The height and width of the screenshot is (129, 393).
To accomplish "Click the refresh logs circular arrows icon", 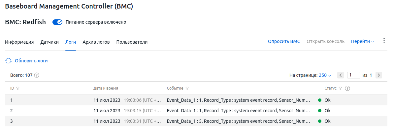I will tap(8, 61).
